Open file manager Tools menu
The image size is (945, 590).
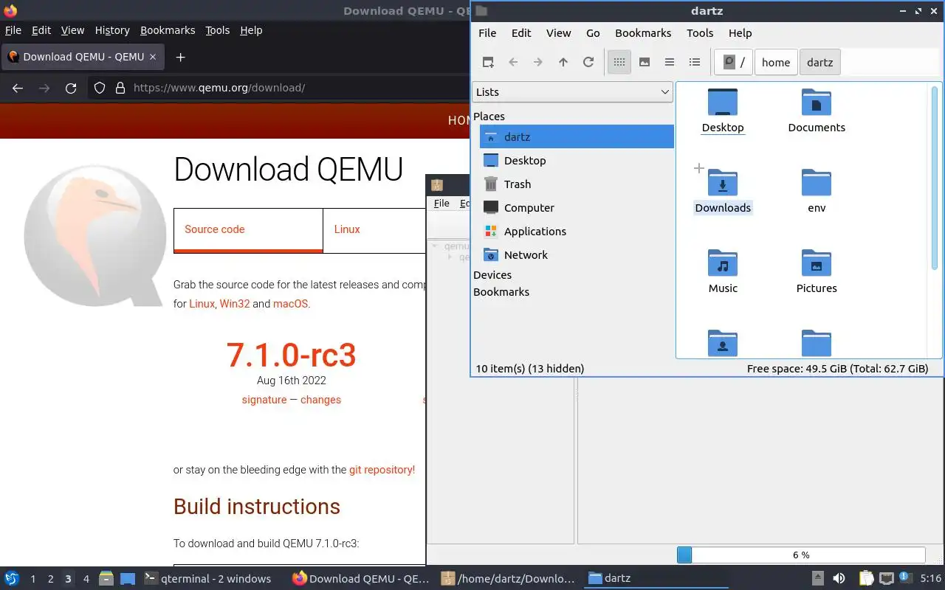tap(700, 32)
